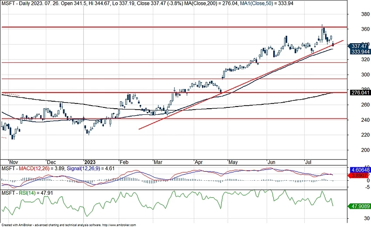Click the 30 level on RSI axis
This screenshot has height=227, width=371.
point(367,218)
